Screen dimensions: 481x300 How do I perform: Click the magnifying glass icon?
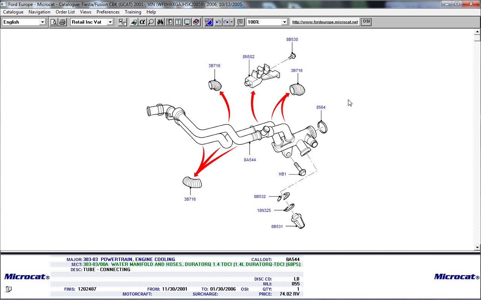pos(151,22)
